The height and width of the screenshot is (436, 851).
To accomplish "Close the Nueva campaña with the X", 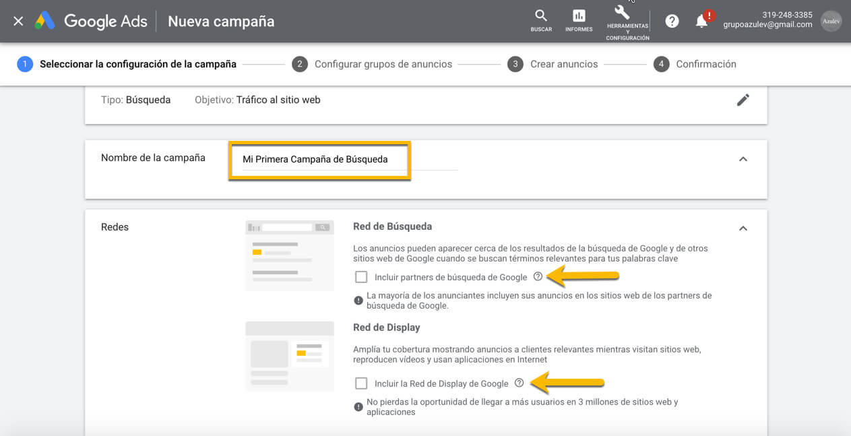I will click(x=18, y=21).
